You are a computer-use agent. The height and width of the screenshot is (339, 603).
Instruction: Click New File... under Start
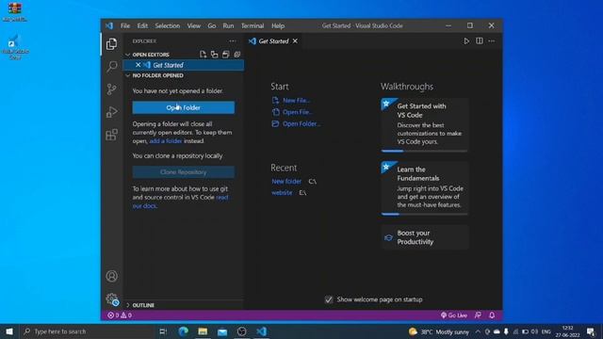pos(291,101)
